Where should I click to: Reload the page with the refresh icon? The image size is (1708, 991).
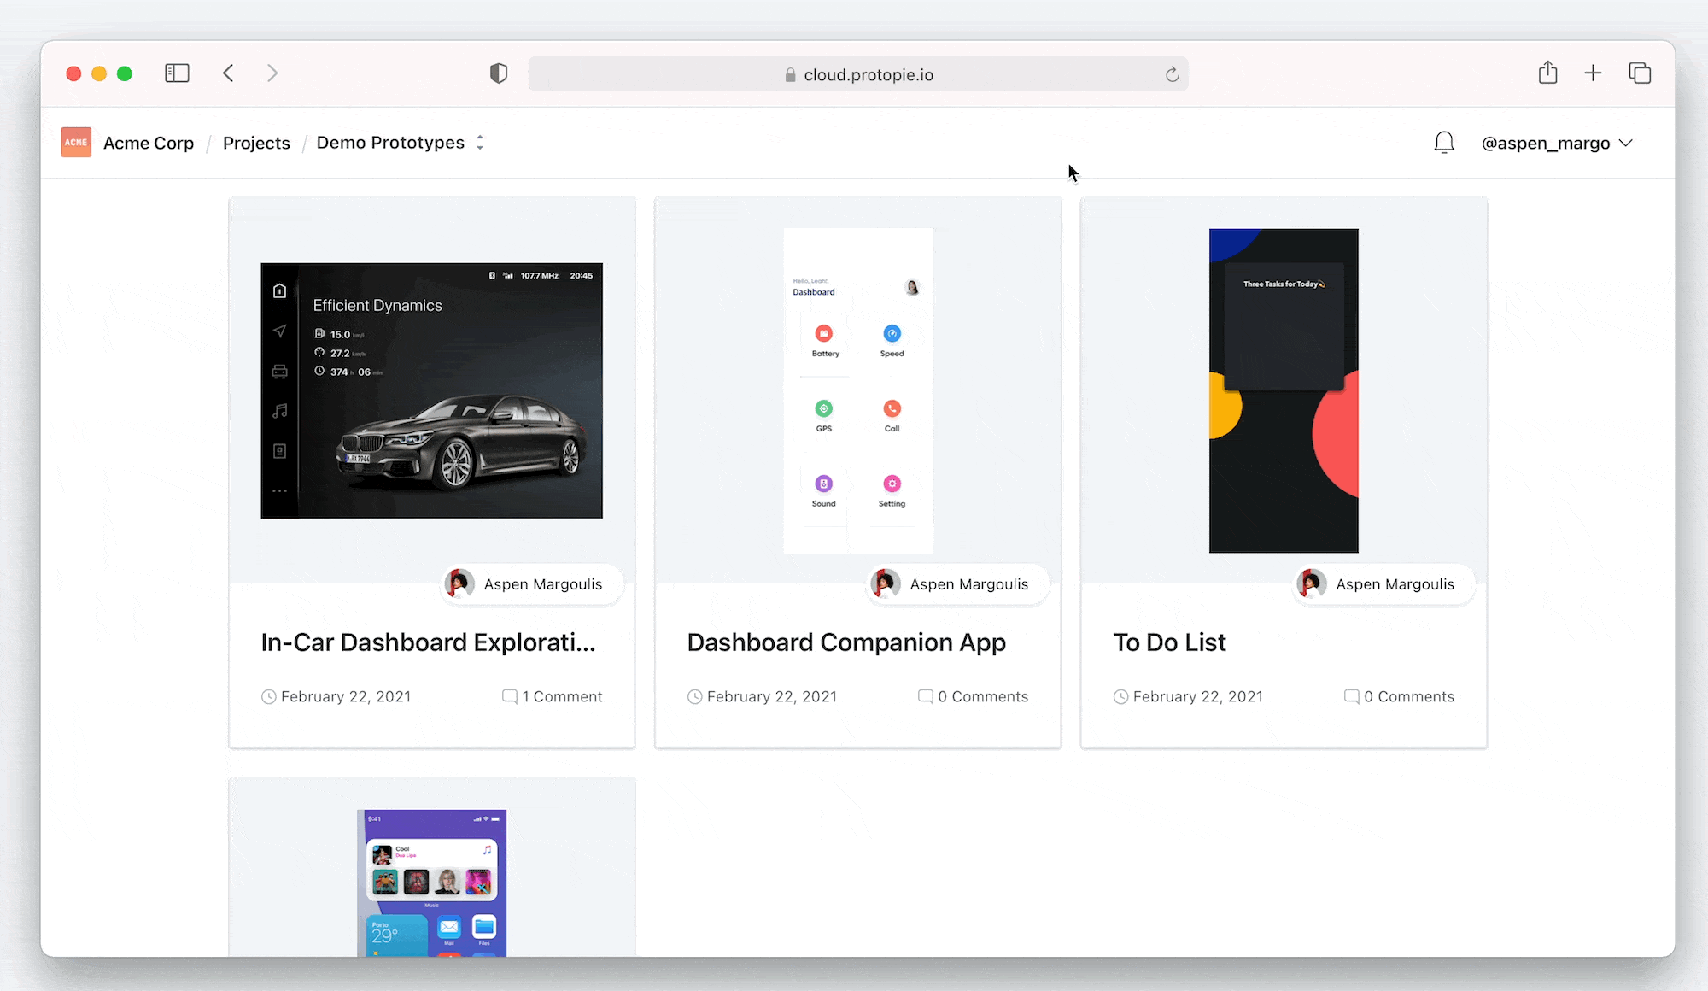pyautogui.click(x=1172, y=75)
